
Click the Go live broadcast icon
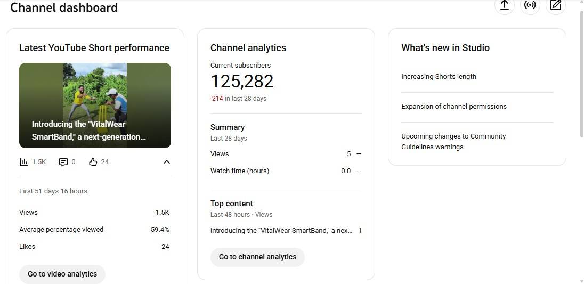click(530, 5)
